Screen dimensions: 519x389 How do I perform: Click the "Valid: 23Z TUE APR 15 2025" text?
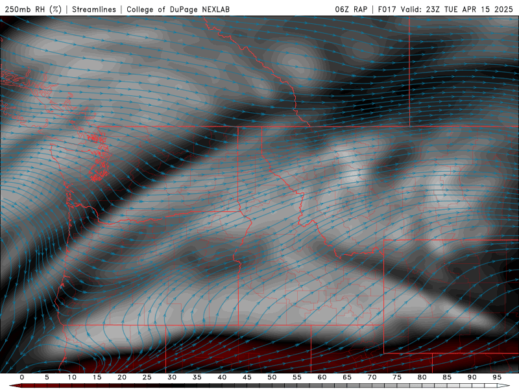457,9
